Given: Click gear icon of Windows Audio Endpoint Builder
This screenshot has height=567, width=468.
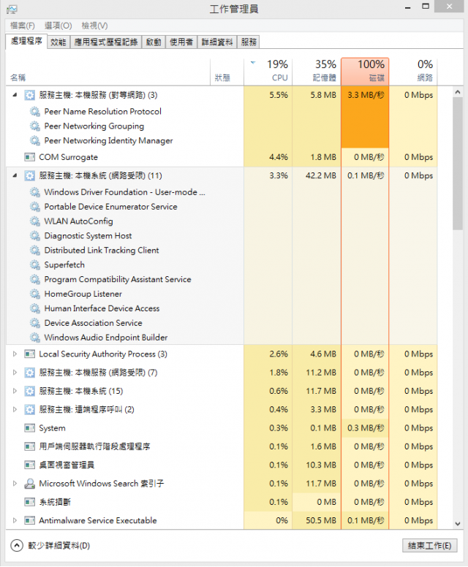Looking at the screenshot, I should (35, 338).
